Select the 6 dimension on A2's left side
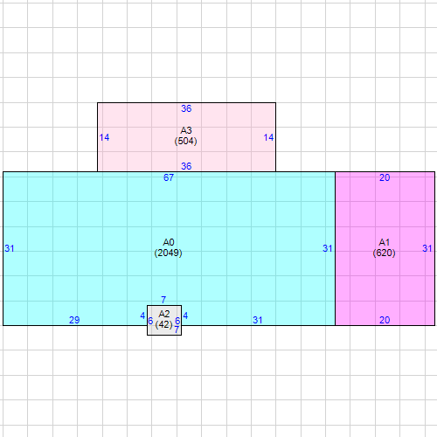437x437 pixels. pyautogui.click(x=150, y=321)
